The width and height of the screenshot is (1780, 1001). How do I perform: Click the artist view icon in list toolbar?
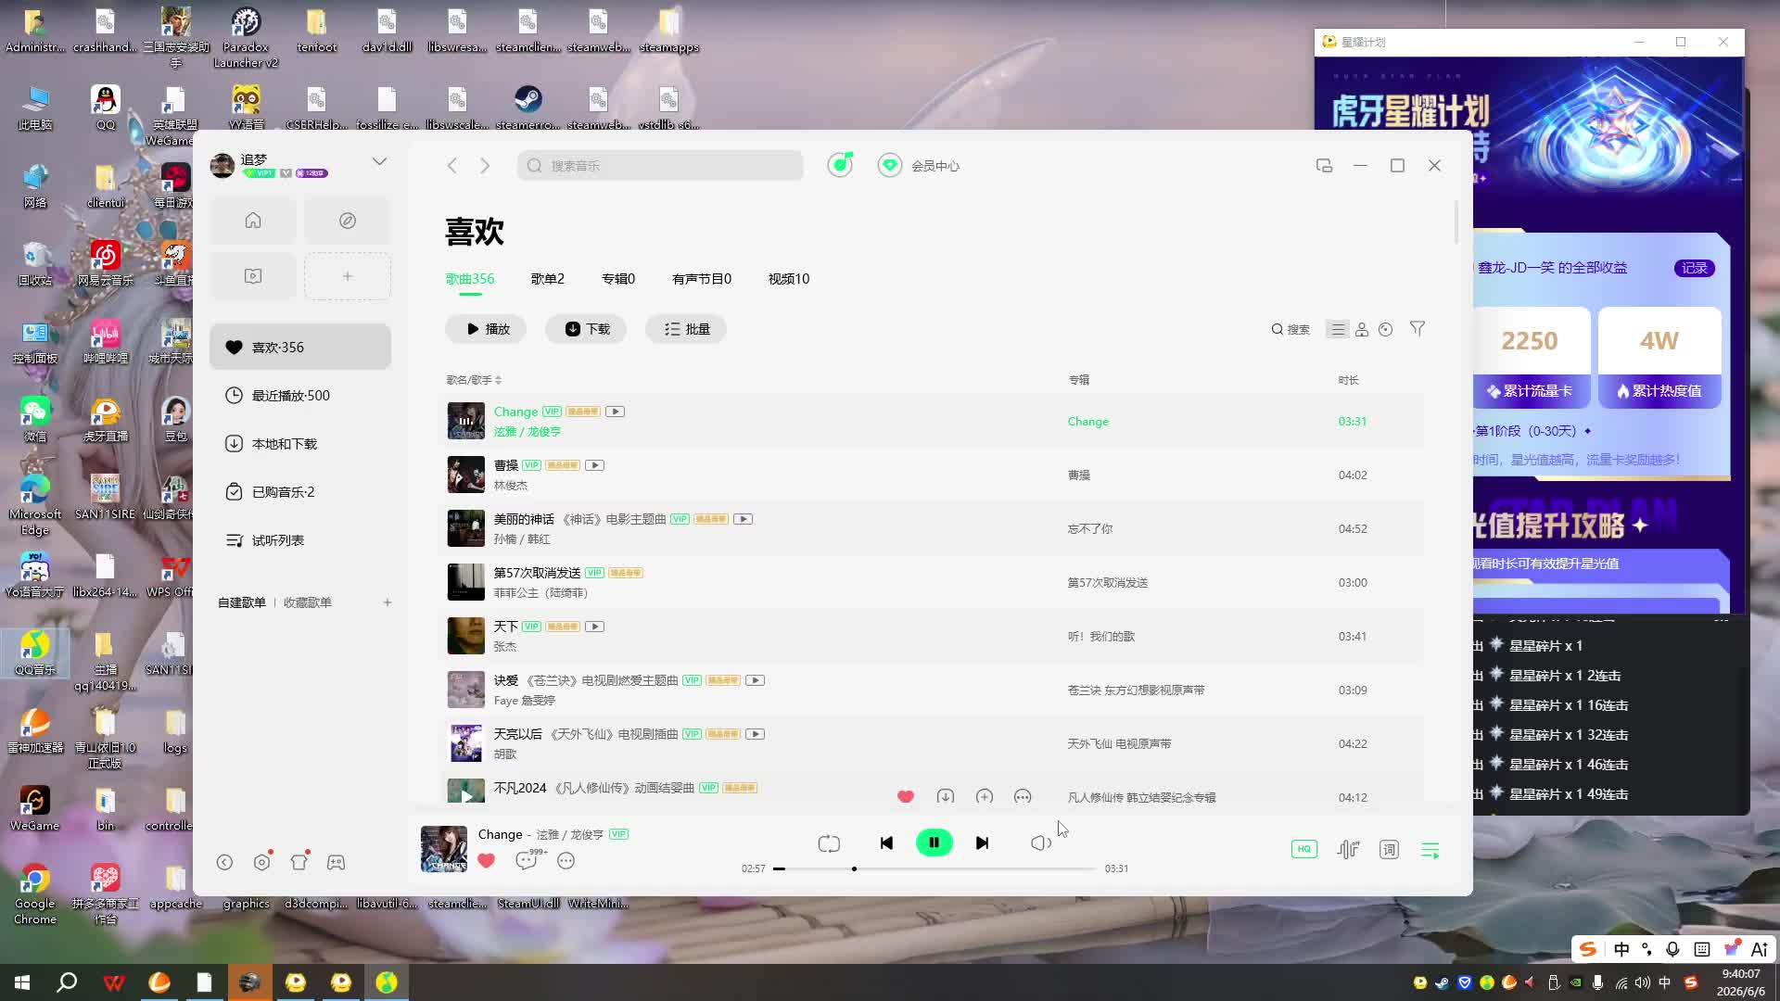1362,329
